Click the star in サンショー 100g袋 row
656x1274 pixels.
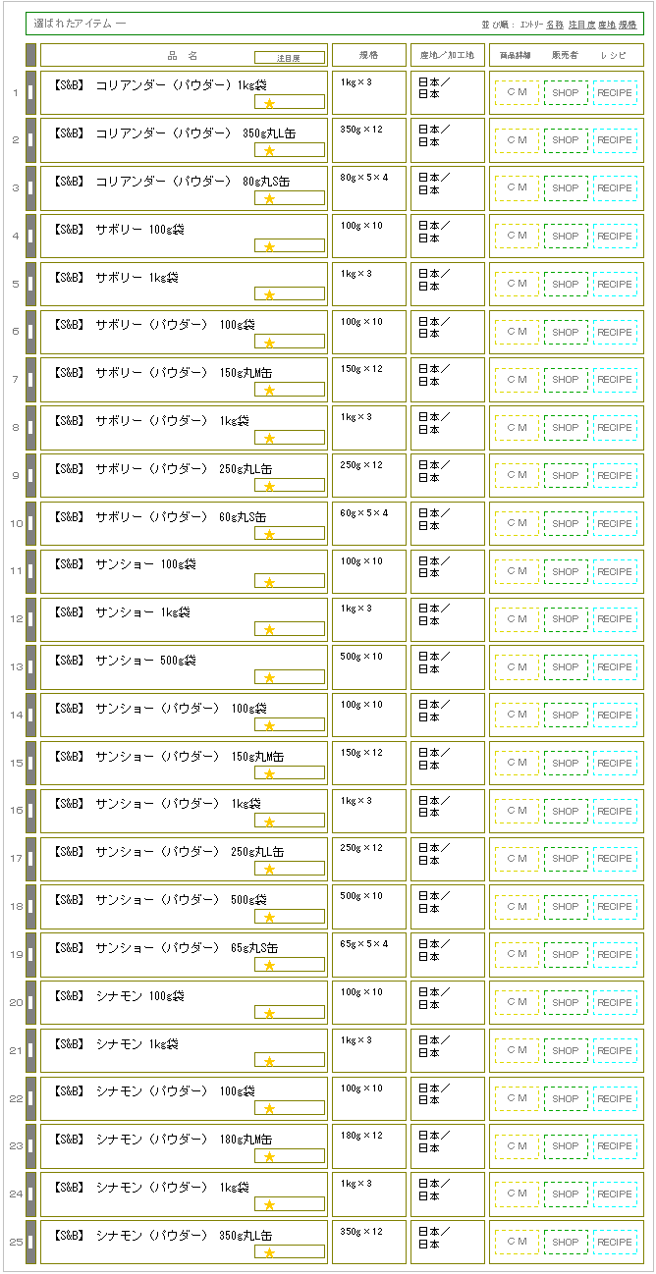269,582
